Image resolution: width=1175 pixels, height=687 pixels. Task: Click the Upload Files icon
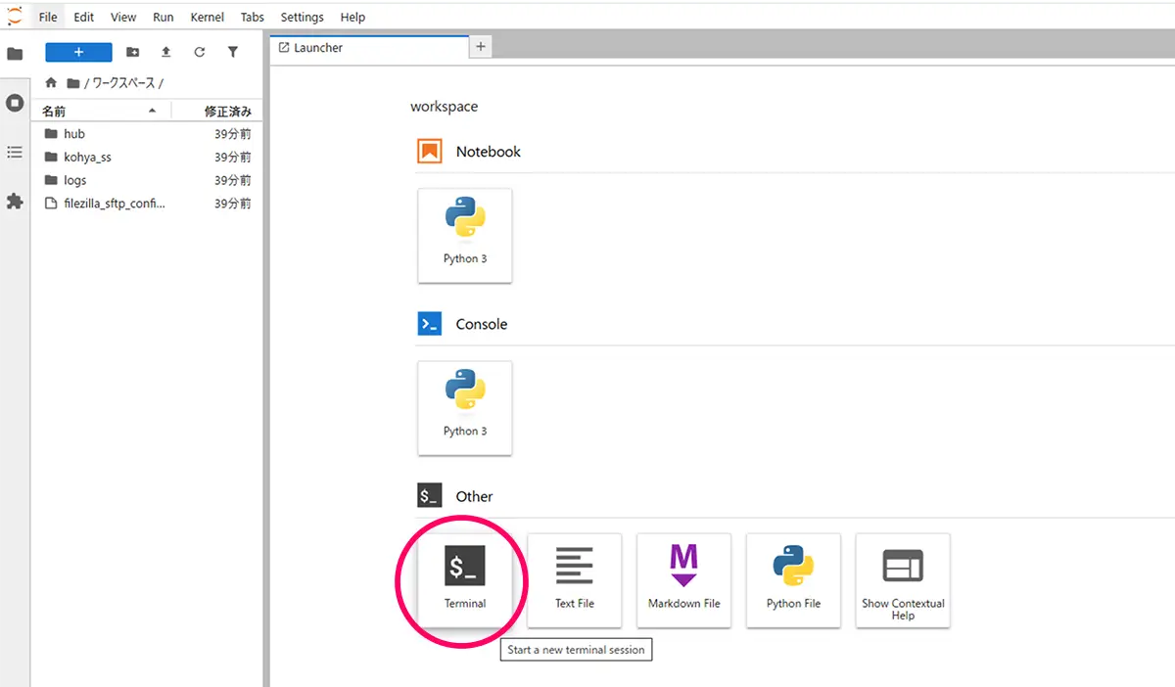(166, 52)
